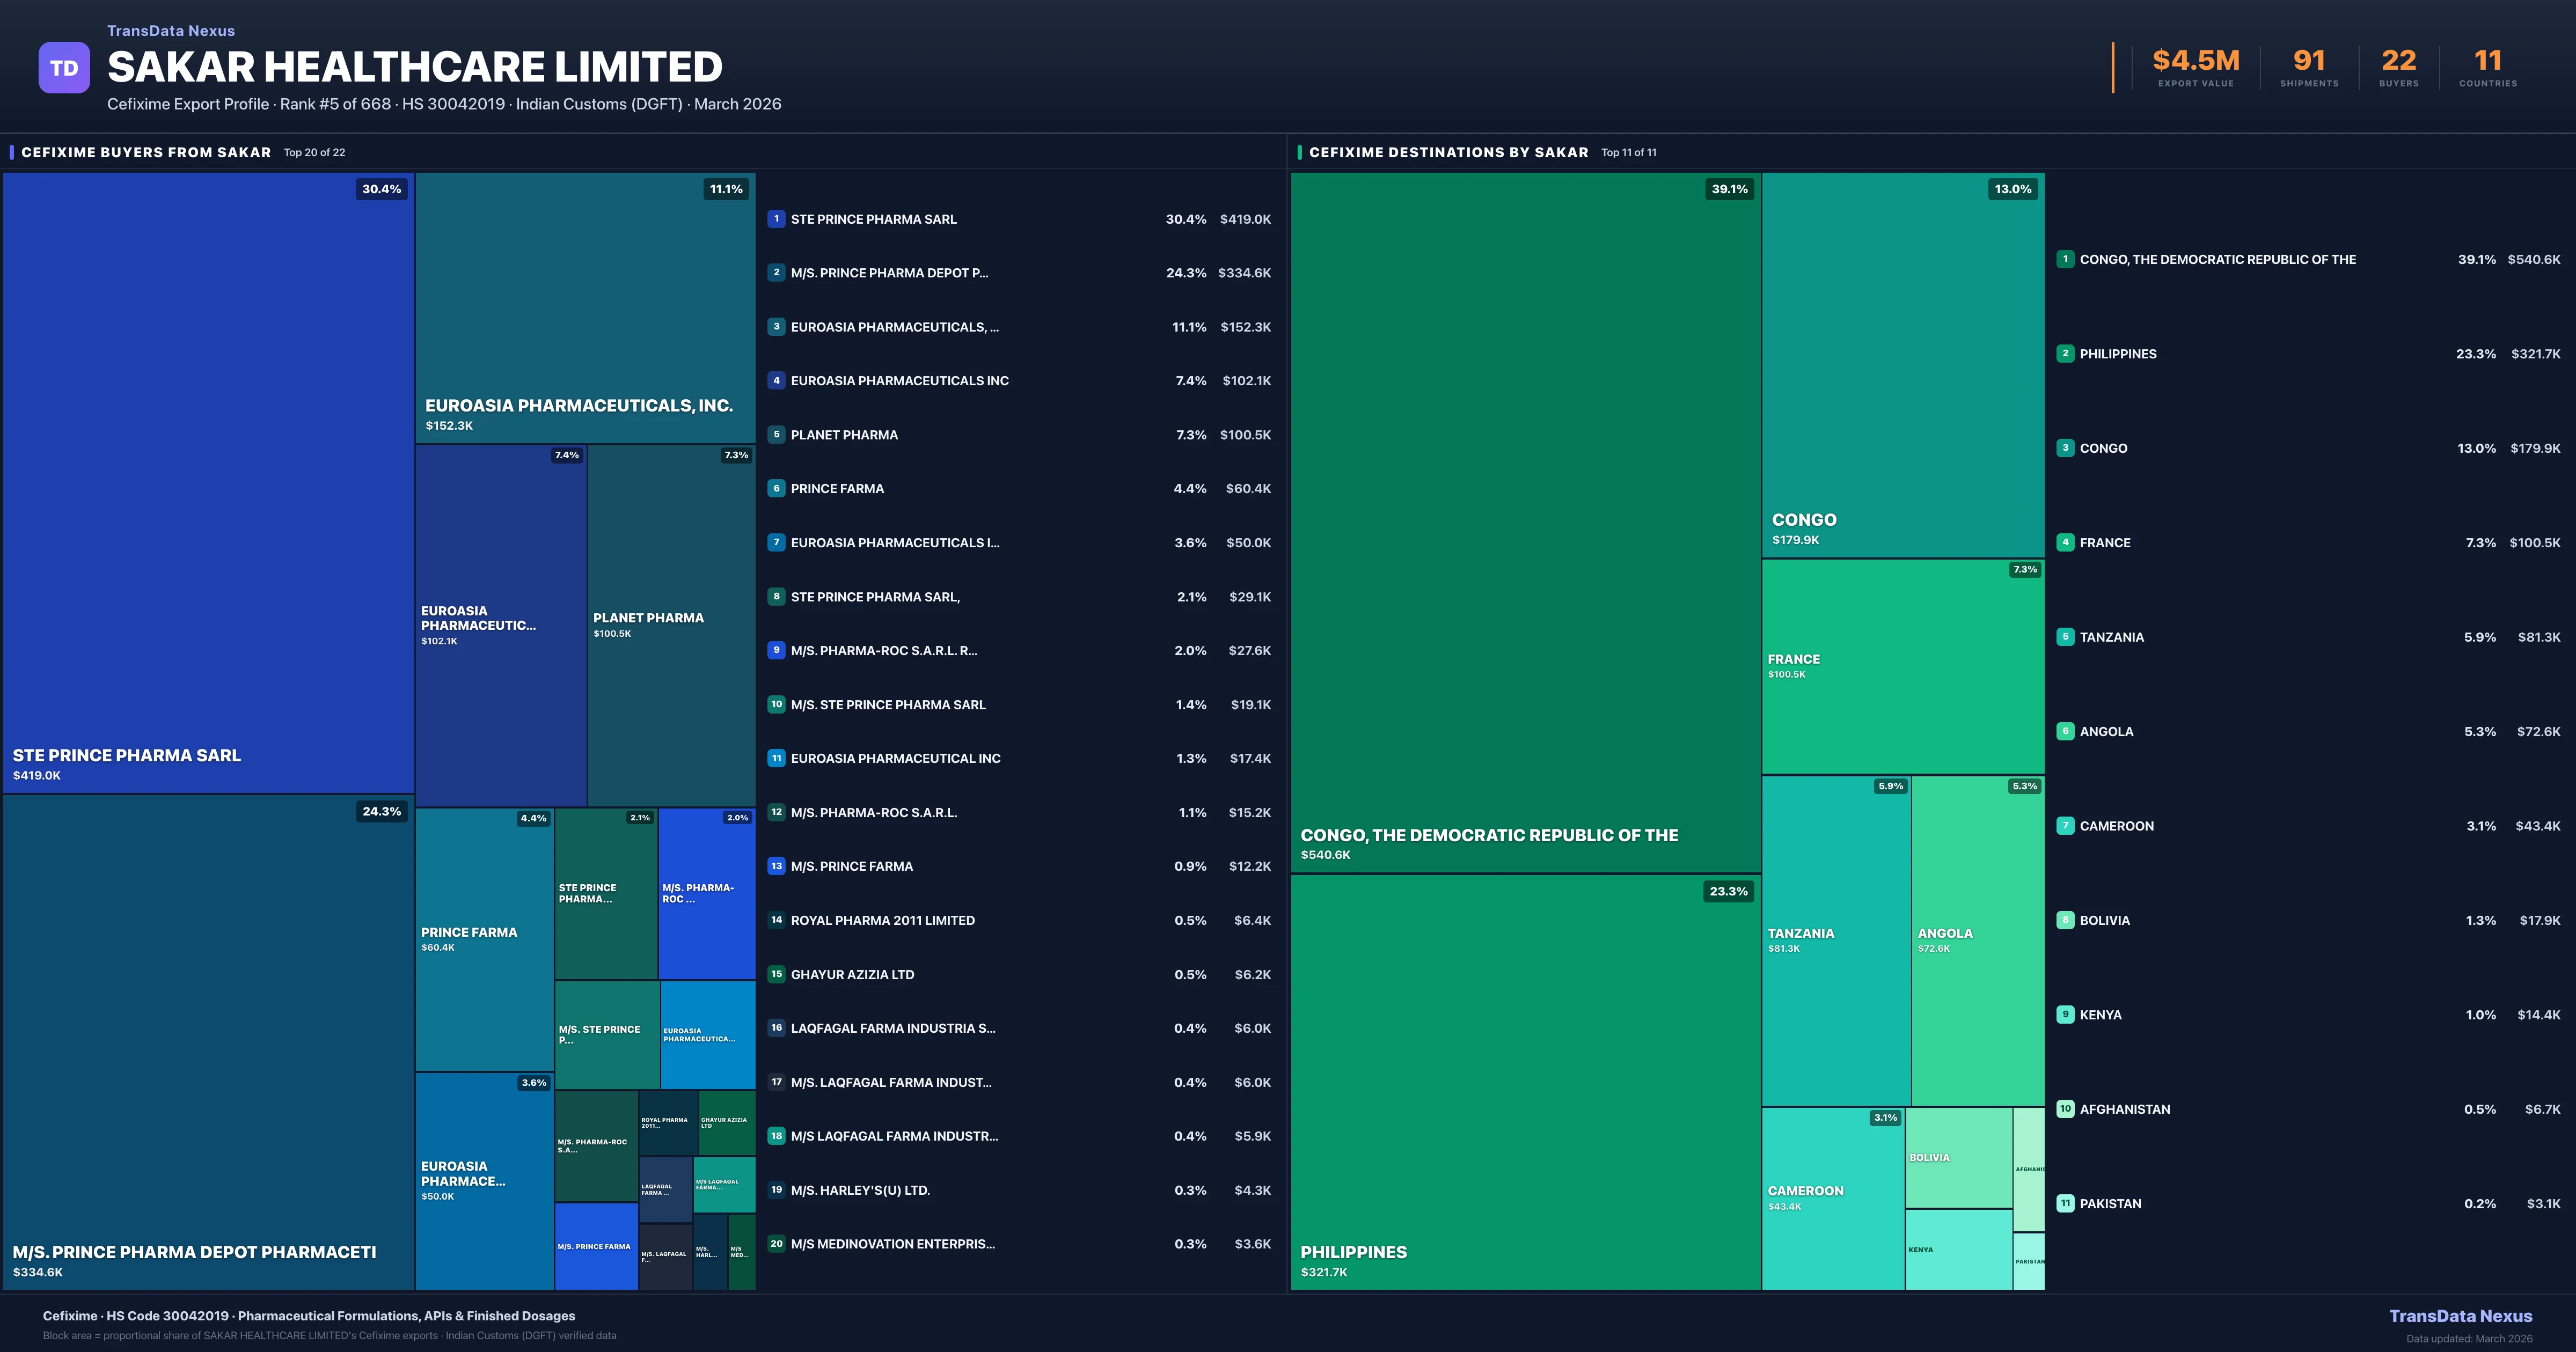The height and width of the screenshot is (1352, 2576).
Task: Click rank badge 11 next to PAKISTAN
Action: pos(2065,1204)
